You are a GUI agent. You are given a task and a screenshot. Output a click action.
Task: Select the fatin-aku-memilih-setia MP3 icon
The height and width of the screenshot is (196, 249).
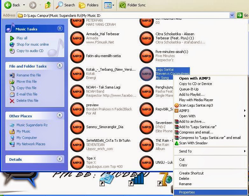77,56
